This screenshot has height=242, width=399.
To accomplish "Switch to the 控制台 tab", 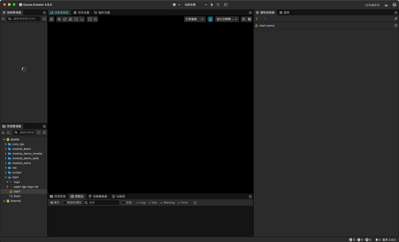I will tap(77, 196).
